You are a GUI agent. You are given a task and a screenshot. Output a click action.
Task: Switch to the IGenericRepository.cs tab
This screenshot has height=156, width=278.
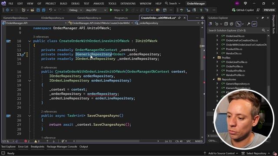click(16, 18)
